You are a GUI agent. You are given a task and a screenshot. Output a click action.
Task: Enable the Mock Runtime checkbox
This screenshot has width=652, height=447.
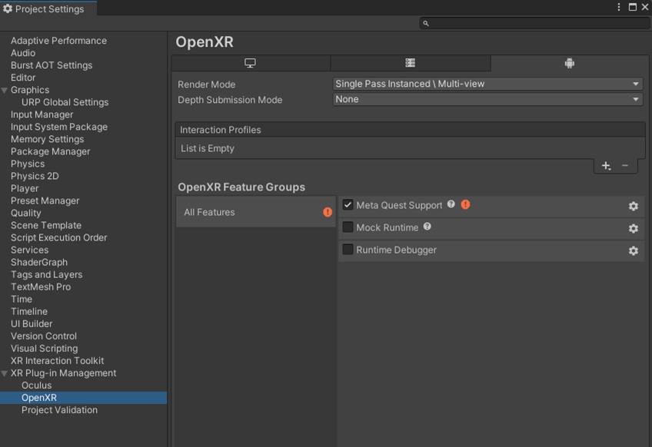tap(348, 227)
